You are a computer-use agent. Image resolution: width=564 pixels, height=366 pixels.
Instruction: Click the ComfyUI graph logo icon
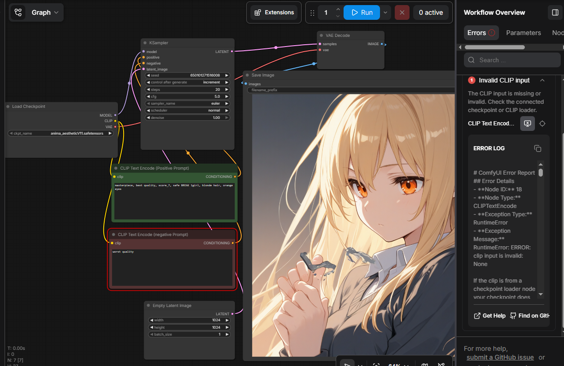click(x=18, y=12)
